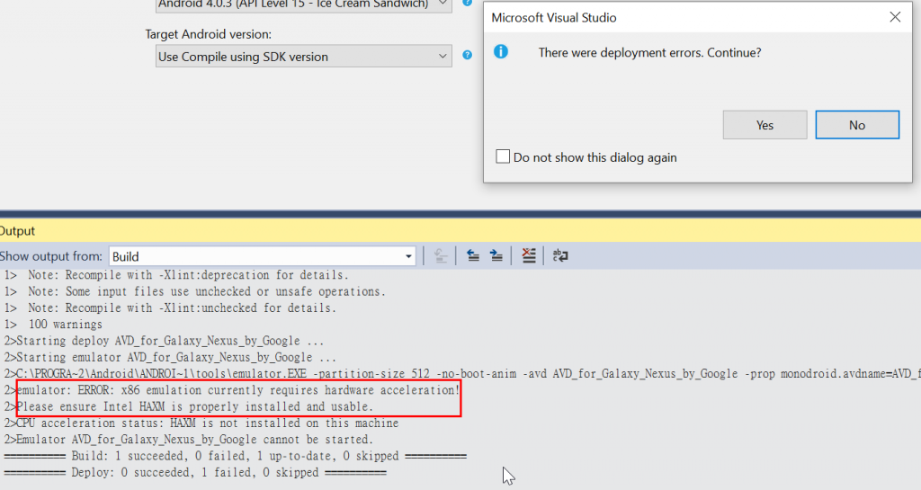921x490 pixels.
Task: Click the Output panel title
Action: coord(18,231)
